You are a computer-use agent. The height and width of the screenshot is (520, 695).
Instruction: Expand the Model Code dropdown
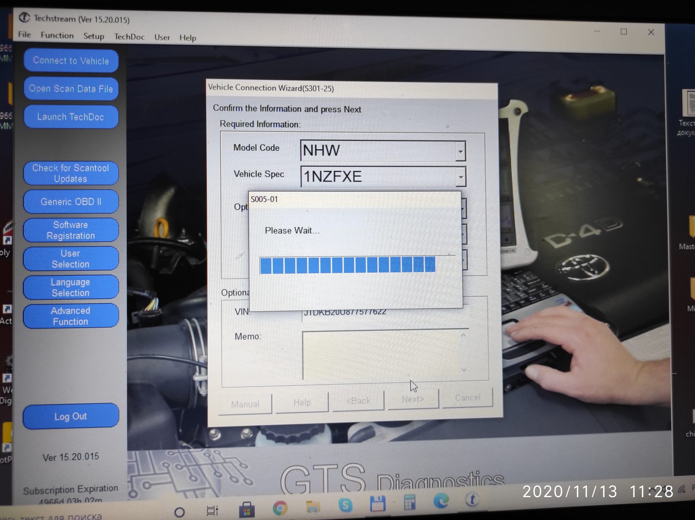coord(460,151)
